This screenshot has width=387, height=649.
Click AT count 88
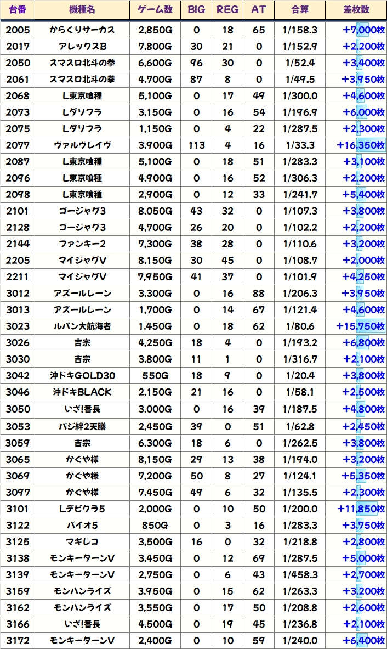point(259,293)
